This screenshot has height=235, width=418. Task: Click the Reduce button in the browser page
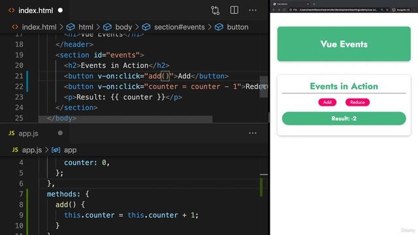click(x=357, y=102)
